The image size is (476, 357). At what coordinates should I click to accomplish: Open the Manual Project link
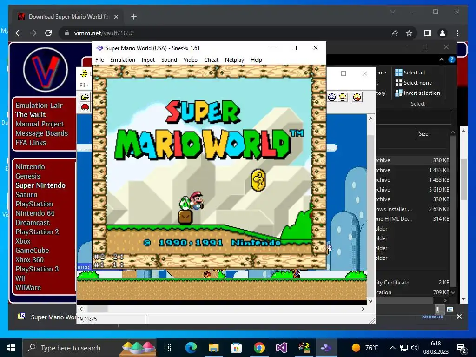[x=40, y=124]
